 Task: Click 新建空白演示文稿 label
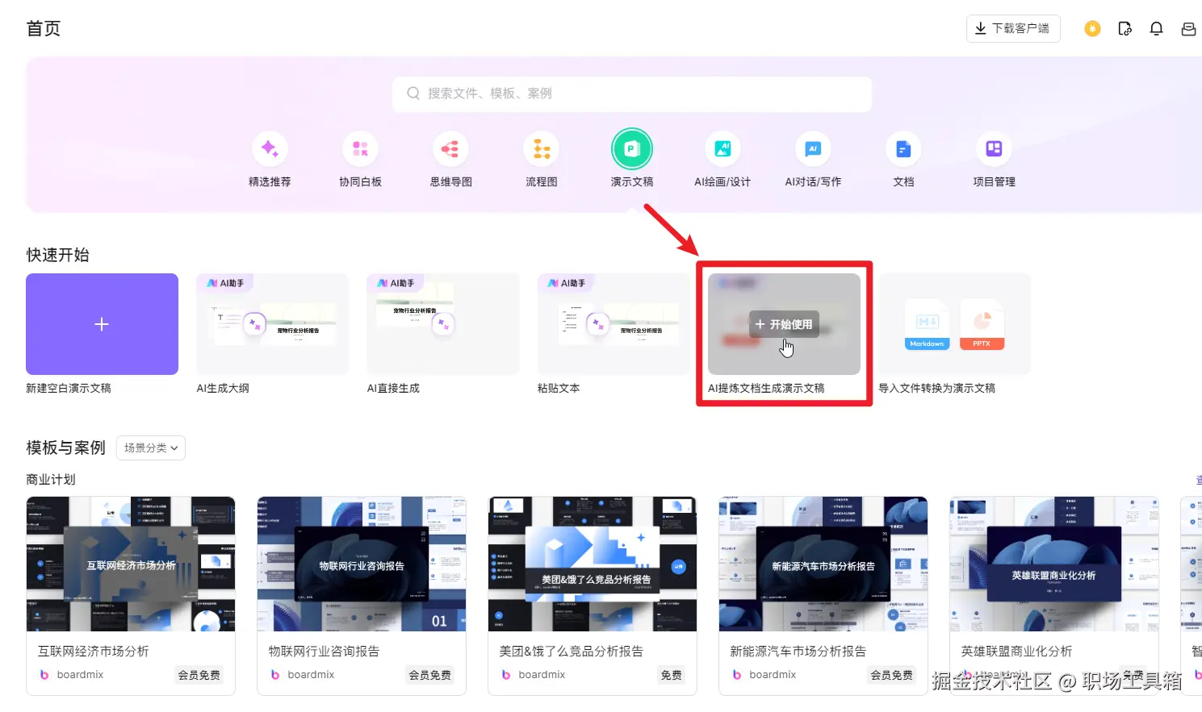[69, 388]
